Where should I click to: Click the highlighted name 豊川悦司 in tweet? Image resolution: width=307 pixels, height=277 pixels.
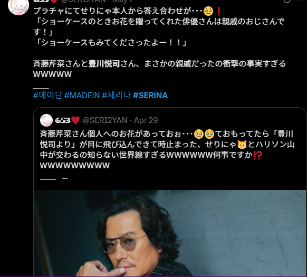click(104, 64)
